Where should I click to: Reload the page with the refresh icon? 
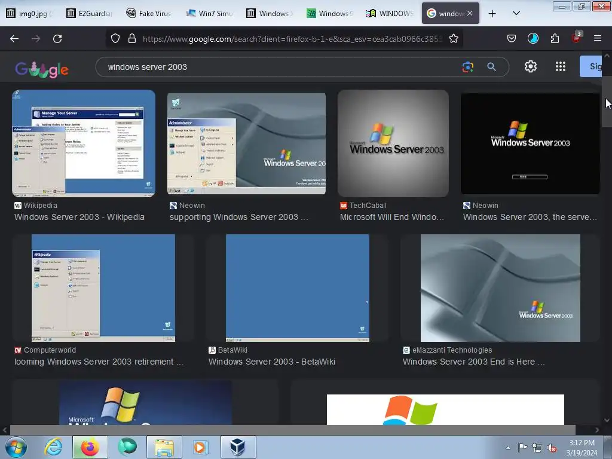click(x=57, y=39)
